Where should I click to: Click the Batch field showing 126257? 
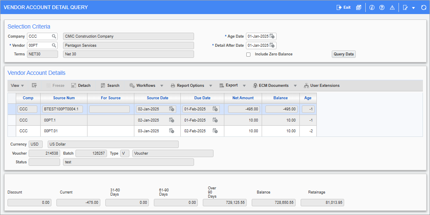click(x=91, y=153)
